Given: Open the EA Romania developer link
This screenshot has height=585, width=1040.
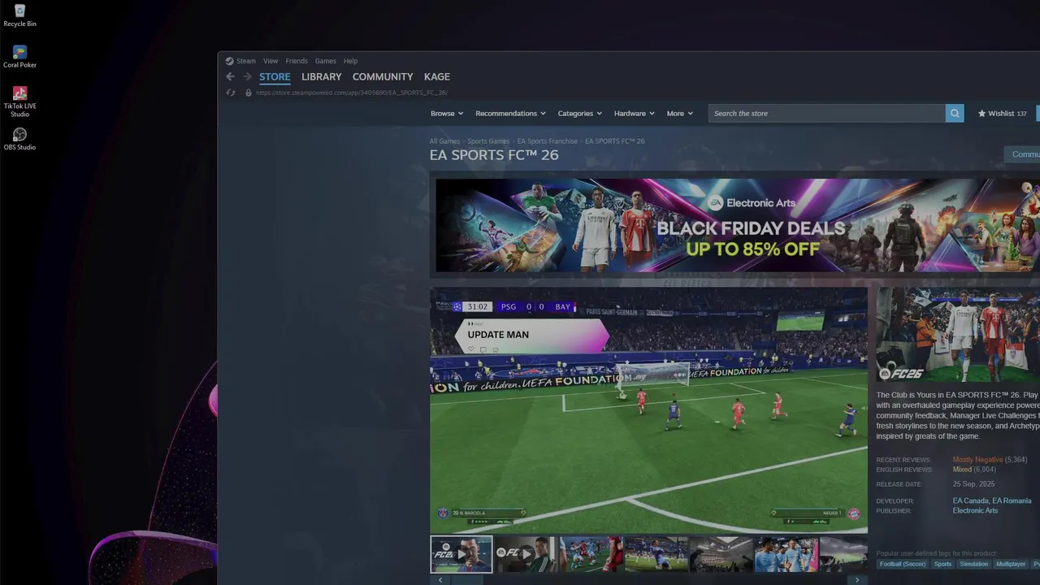Looking at the screenshot, I should click(x=1012, y=501).
